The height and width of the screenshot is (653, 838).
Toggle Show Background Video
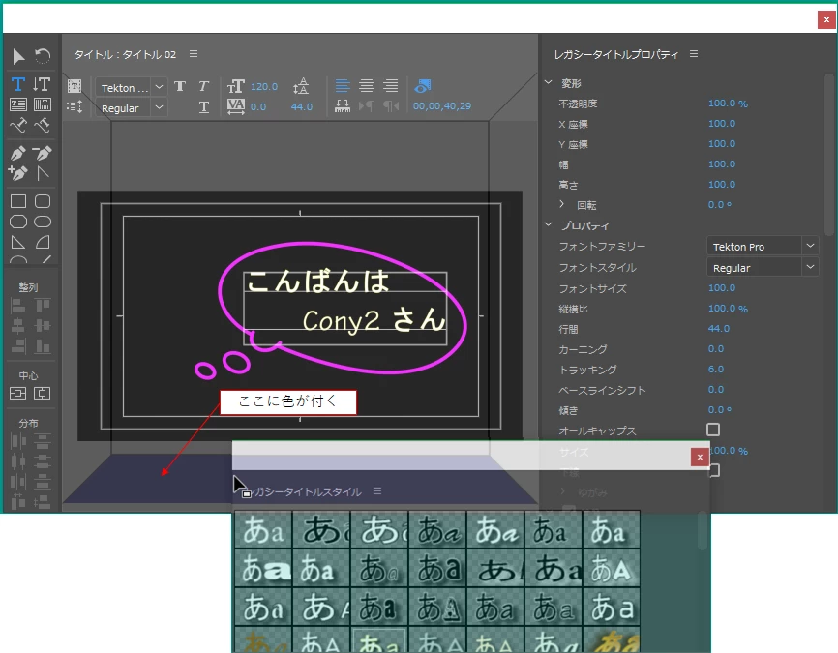[422, 85]
